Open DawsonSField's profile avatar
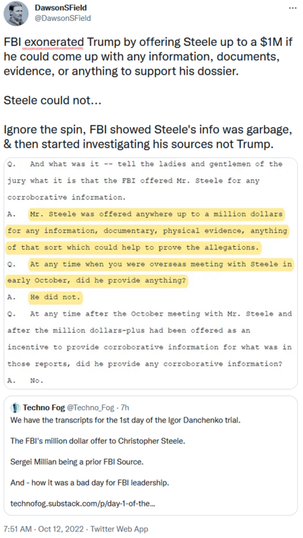Screen dimensions: 303x538 pos(16,14)
